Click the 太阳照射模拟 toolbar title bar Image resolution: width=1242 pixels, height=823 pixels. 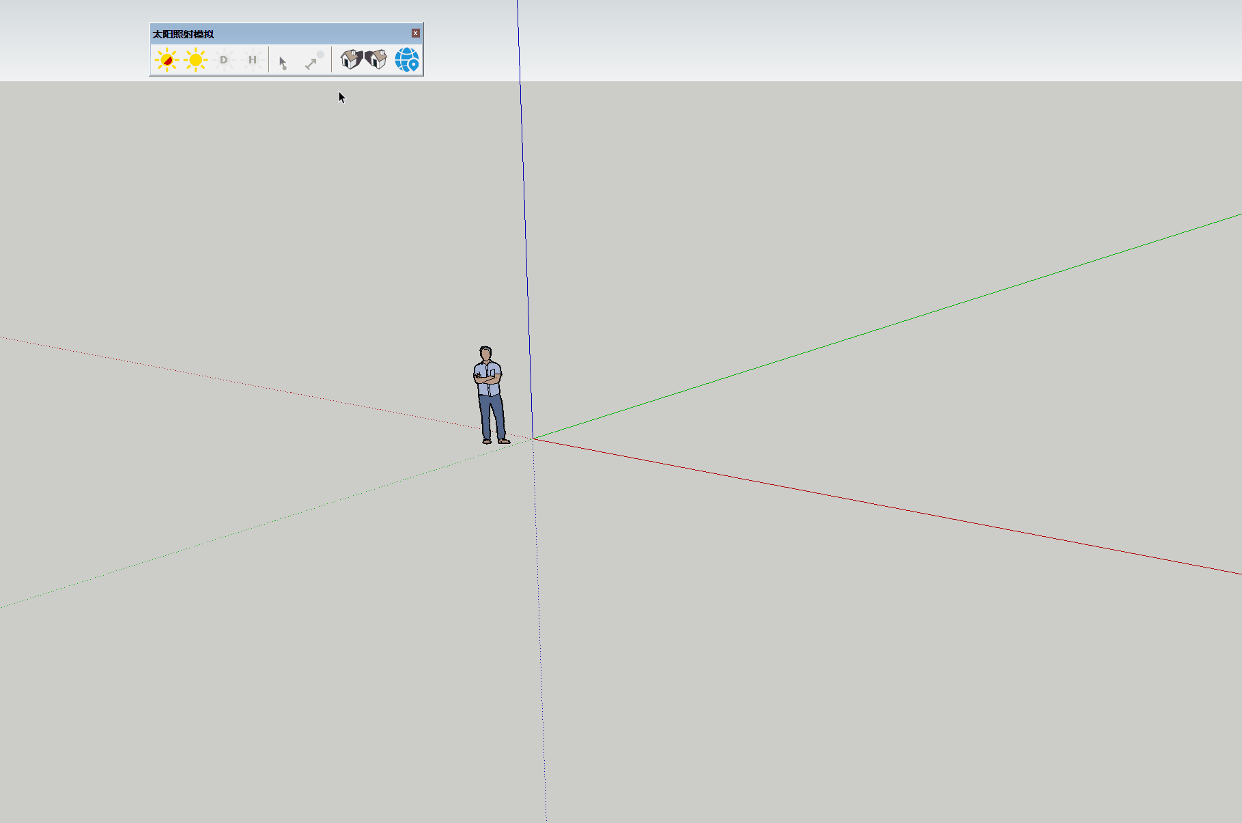point(287,33)
